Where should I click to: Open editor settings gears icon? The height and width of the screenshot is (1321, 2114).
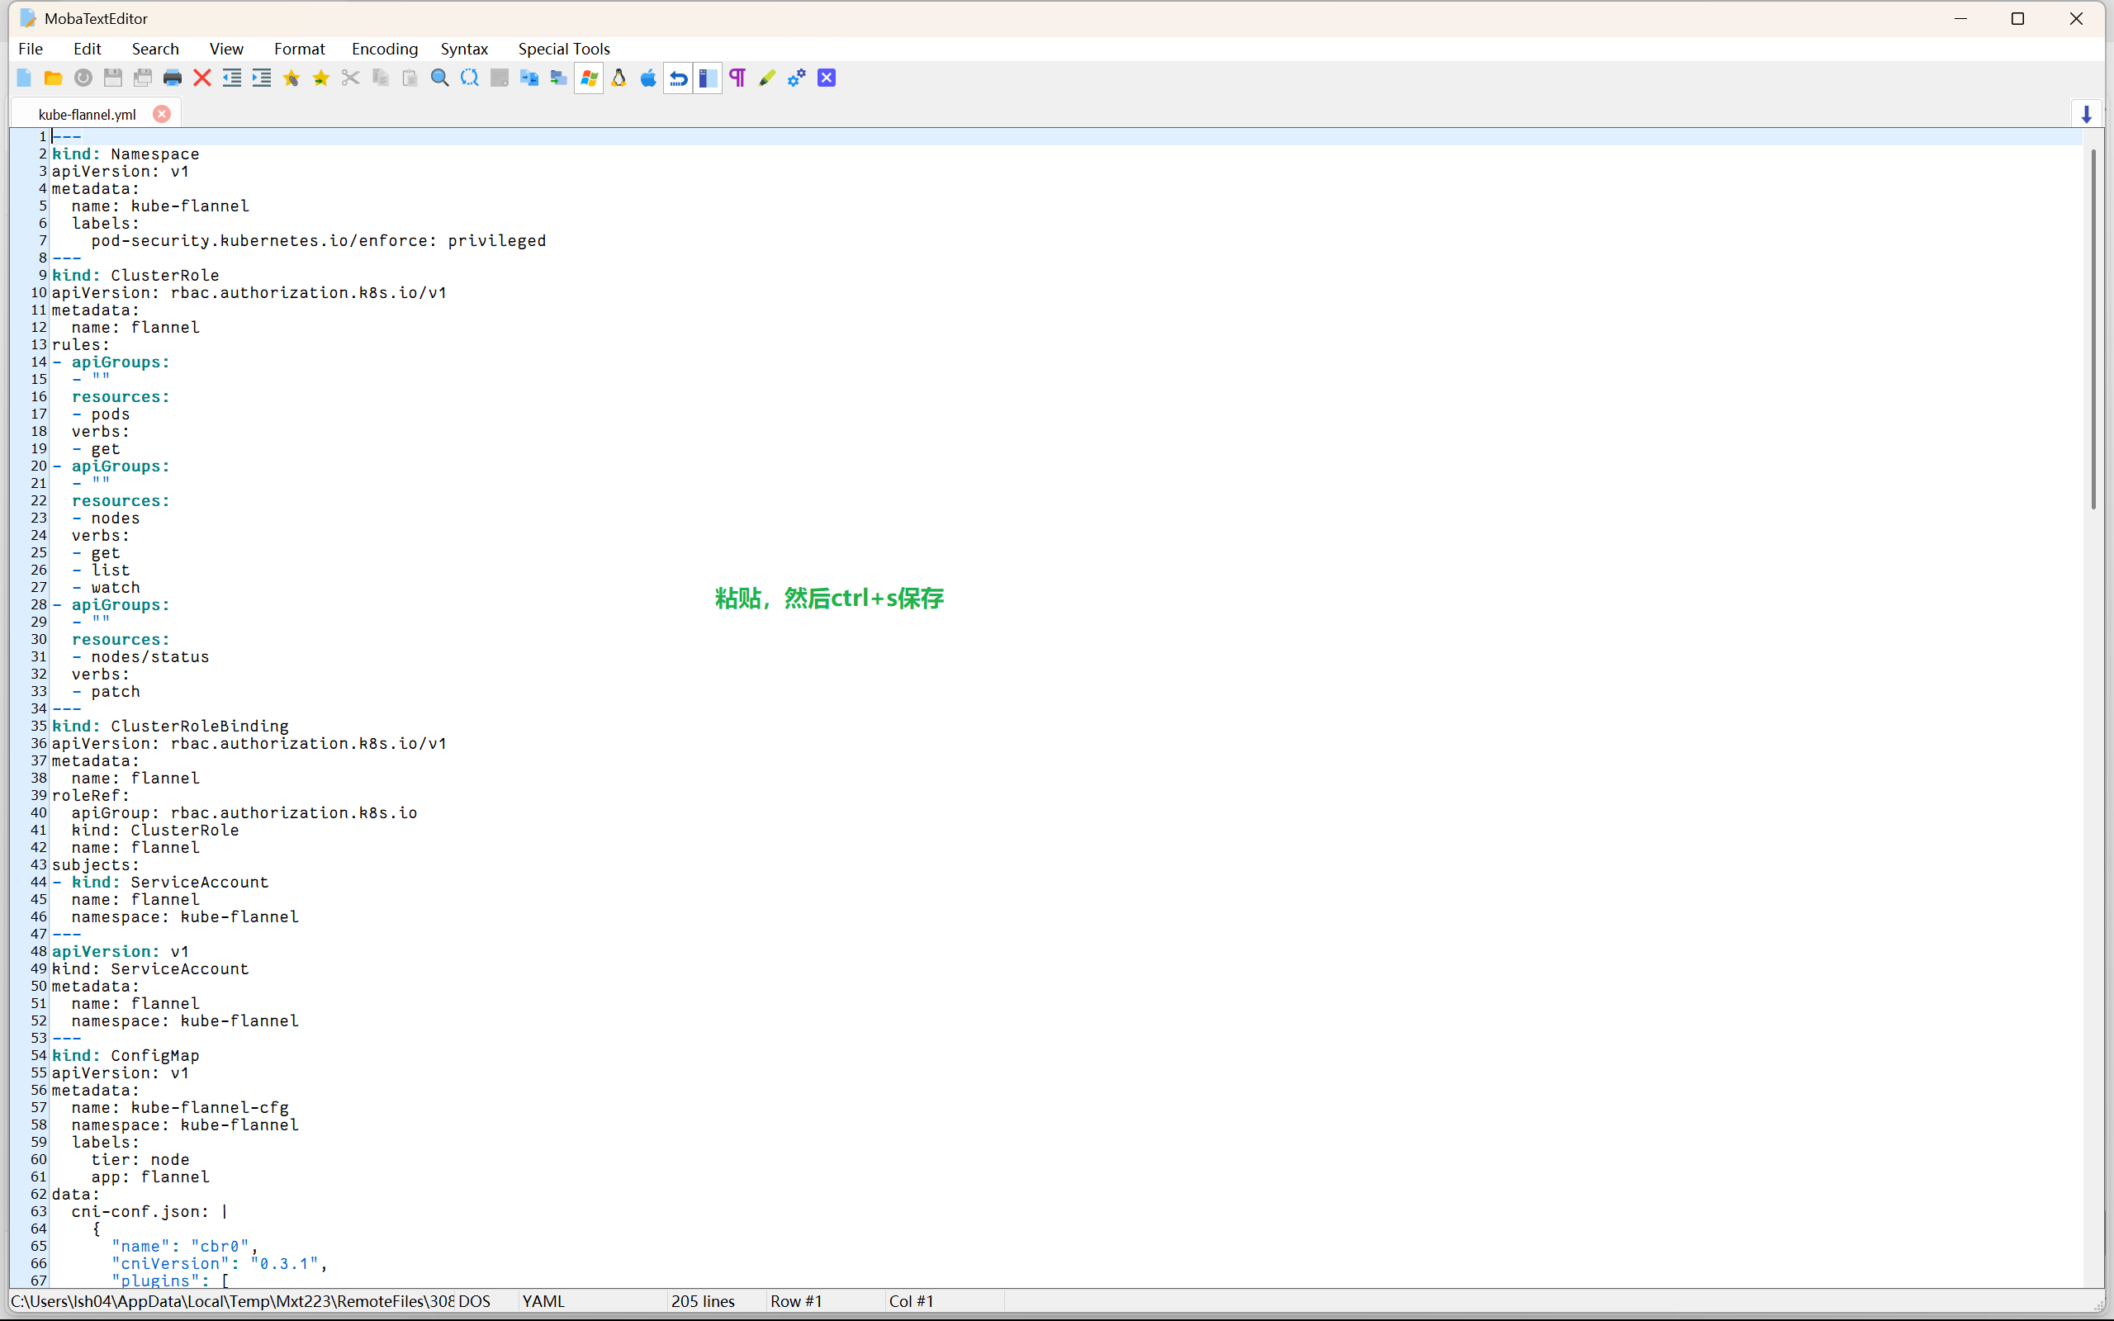click(797, 78)
